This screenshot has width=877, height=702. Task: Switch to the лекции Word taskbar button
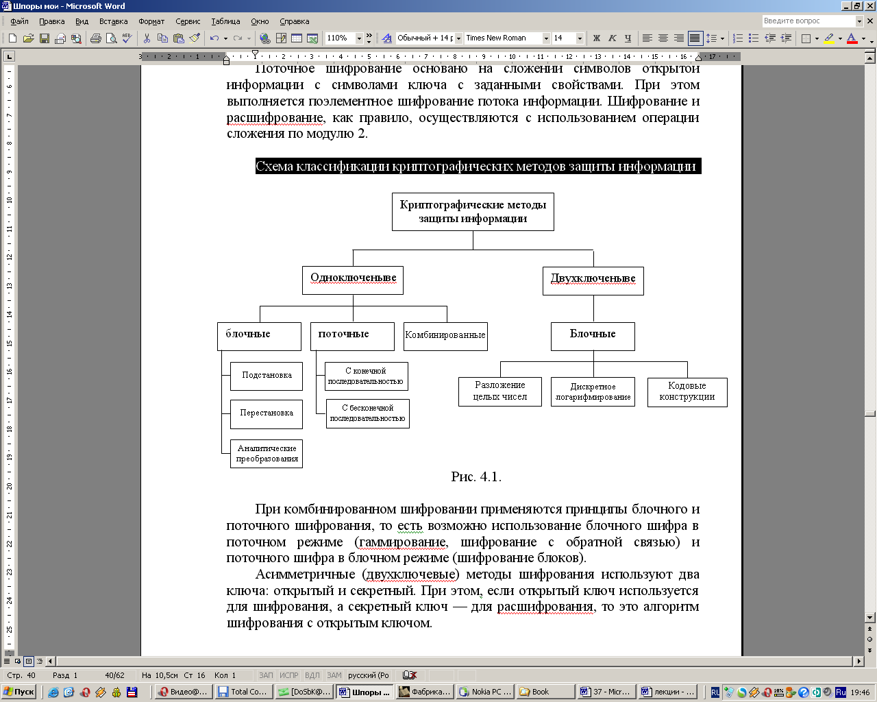(x=667, y=692)
